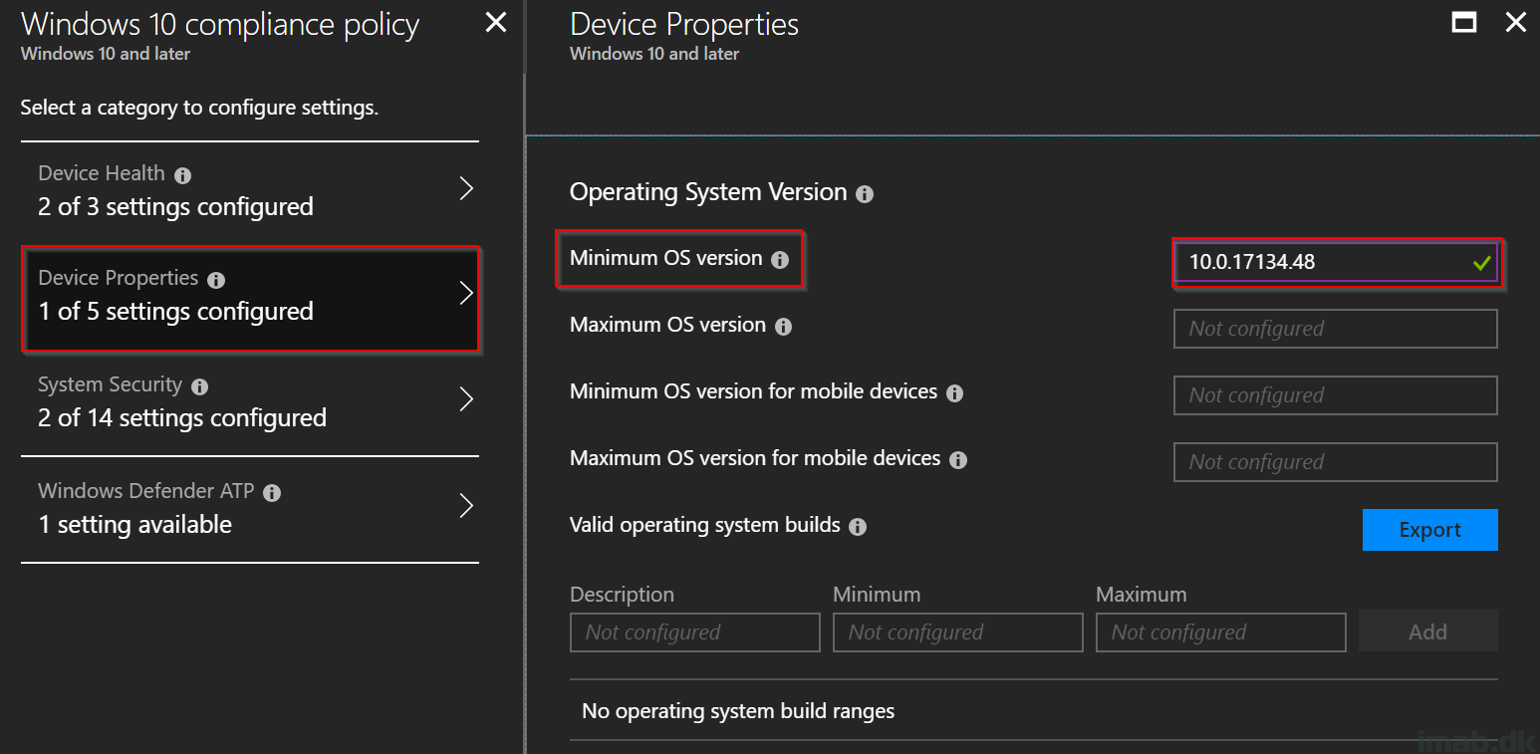1540x754 pixels.
Task: Click the Add button for build ranges
Action: (x=1427, y=631)
